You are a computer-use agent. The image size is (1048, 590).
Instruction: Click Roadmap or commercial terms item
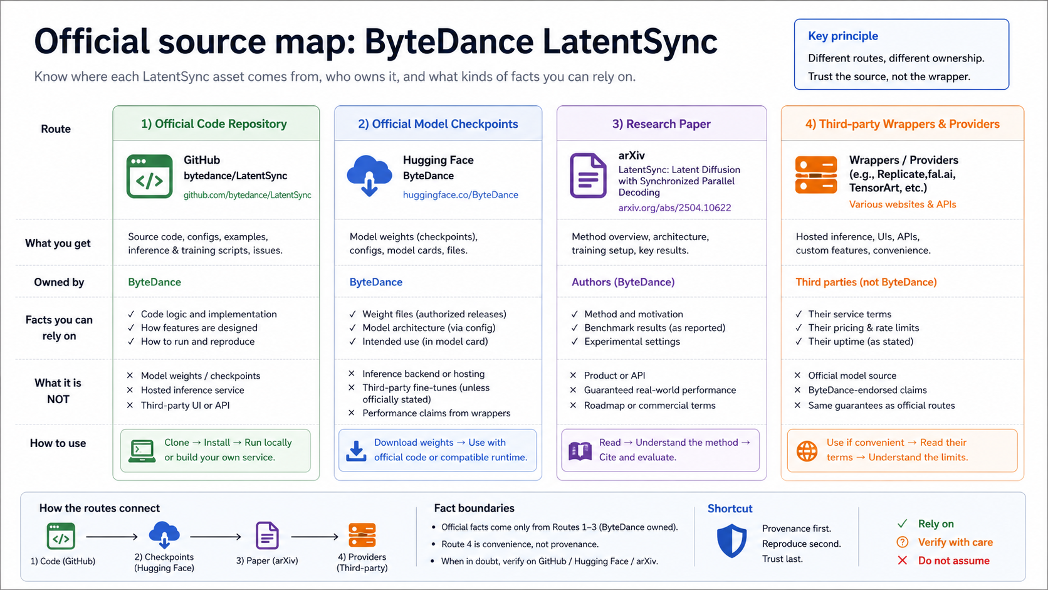[649, 406]
